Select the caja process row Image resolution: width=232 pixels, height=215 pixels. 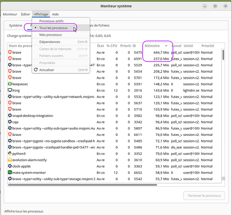coord(115,122)
